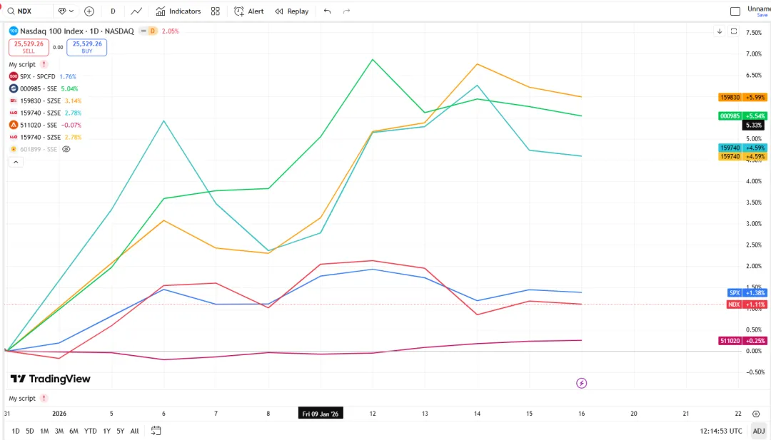Toggle ADJ adjusted data button

759,431
